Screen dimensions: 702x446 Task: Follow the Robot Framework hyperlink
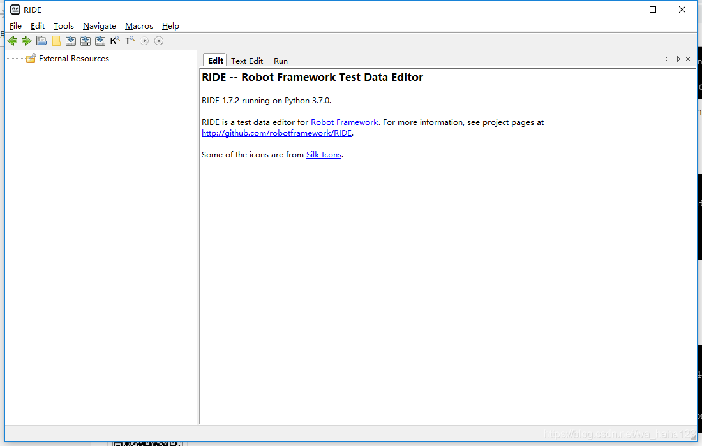pos(344,122)
